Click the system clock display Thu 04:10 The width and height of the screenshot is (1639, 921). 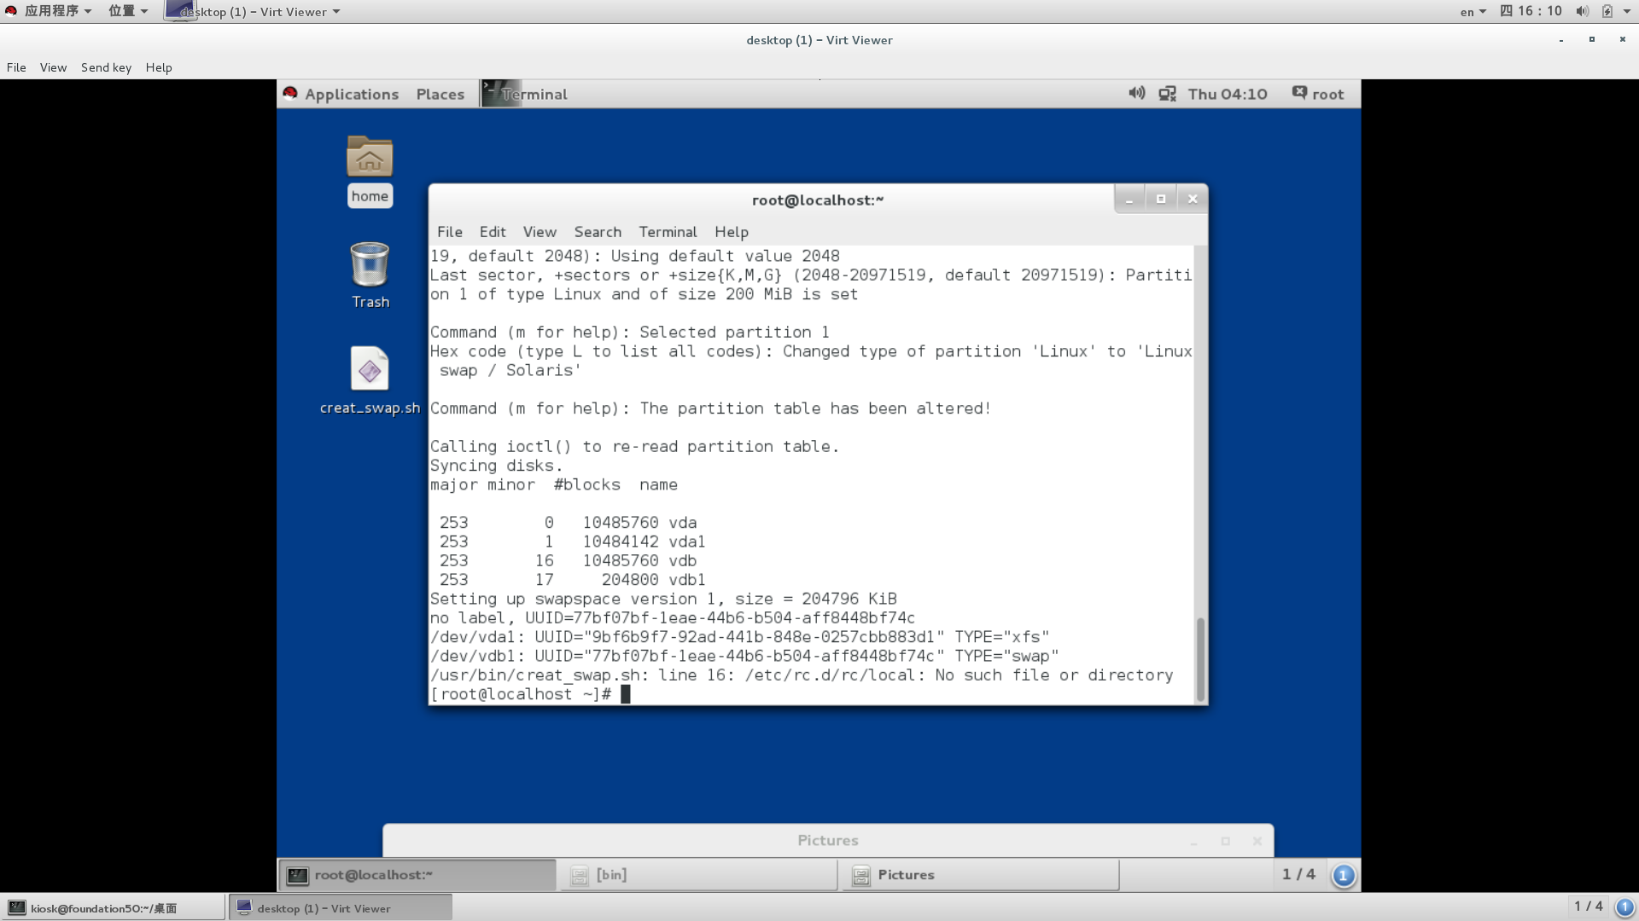point(1227,93)
